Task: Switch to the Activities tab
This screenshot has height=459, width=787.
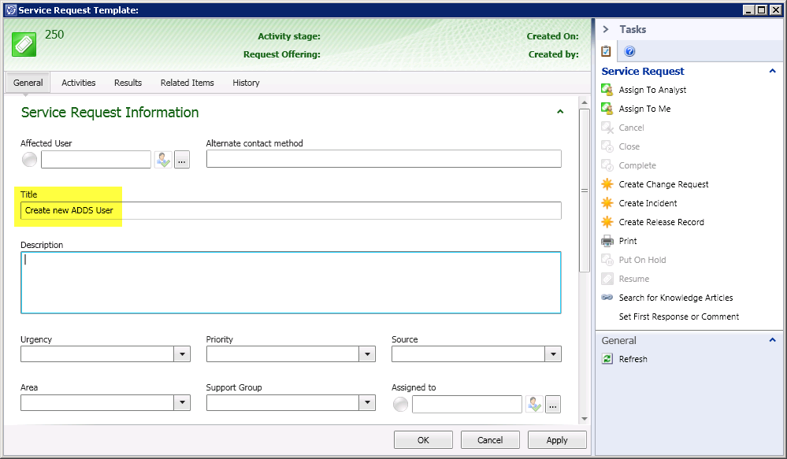Action: pyautogui.click(x=79, y=83)
